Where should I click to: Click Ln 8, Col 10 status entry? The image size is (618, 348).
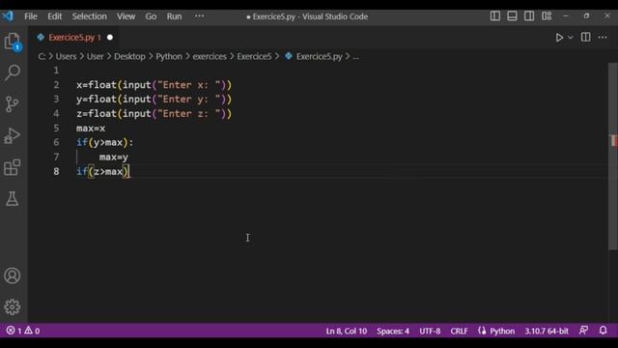pos(346,331)
